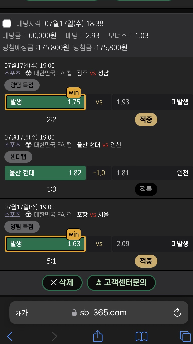
Task: Choose the 발생 1.63 option for 포항 vs 서울
Action: 45,244
